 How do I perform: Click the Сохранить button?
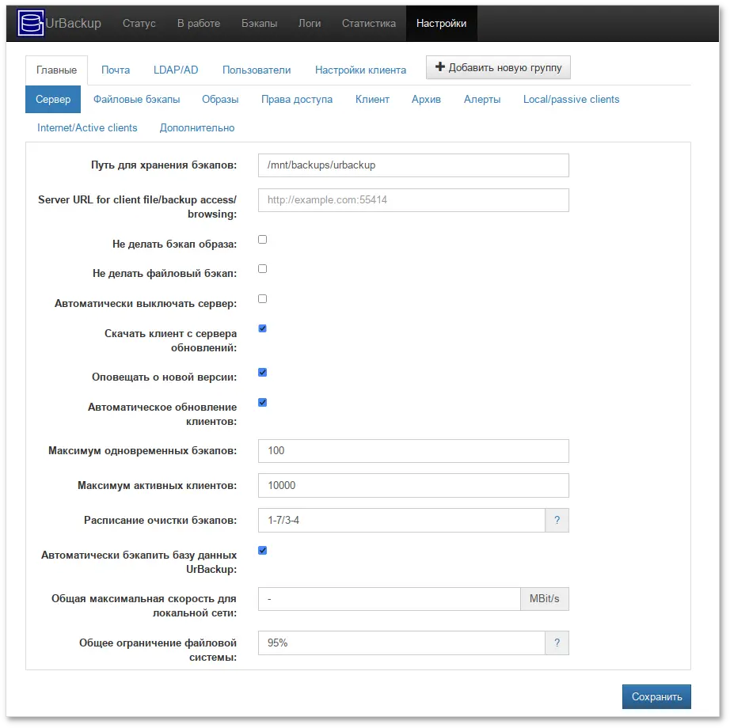[656, 696]
